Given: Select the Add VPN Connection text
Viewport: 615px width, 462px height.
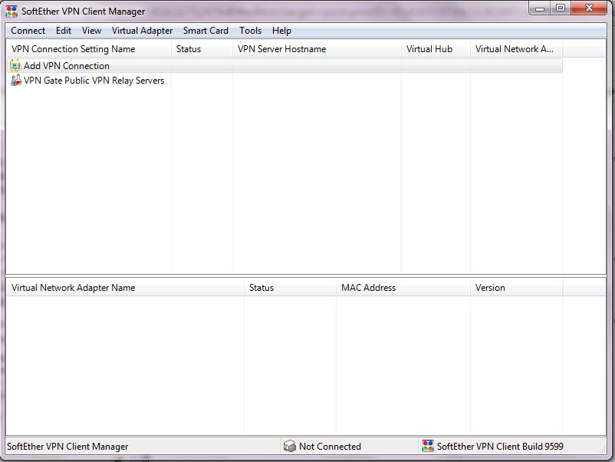Looking at the screenshot, I should pos(66,65).
